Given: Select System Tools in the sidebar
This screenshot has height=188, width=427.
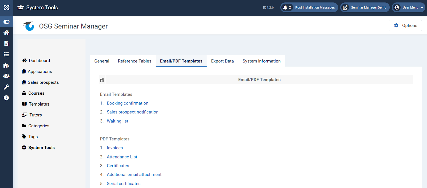Looking at the screenshot, I should pos(38,148).
